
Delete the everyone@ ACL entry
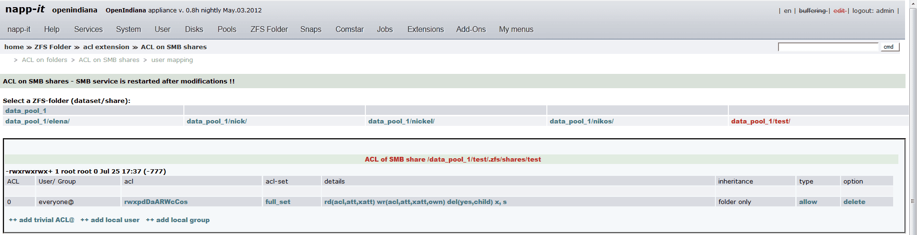(854, 202)
